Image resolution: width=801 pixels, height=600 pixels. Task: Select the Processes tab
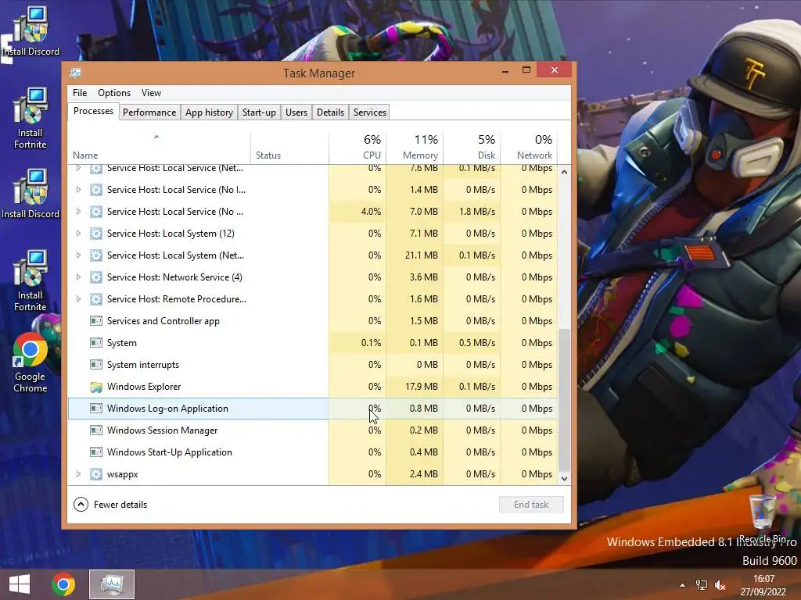(94, 111)
